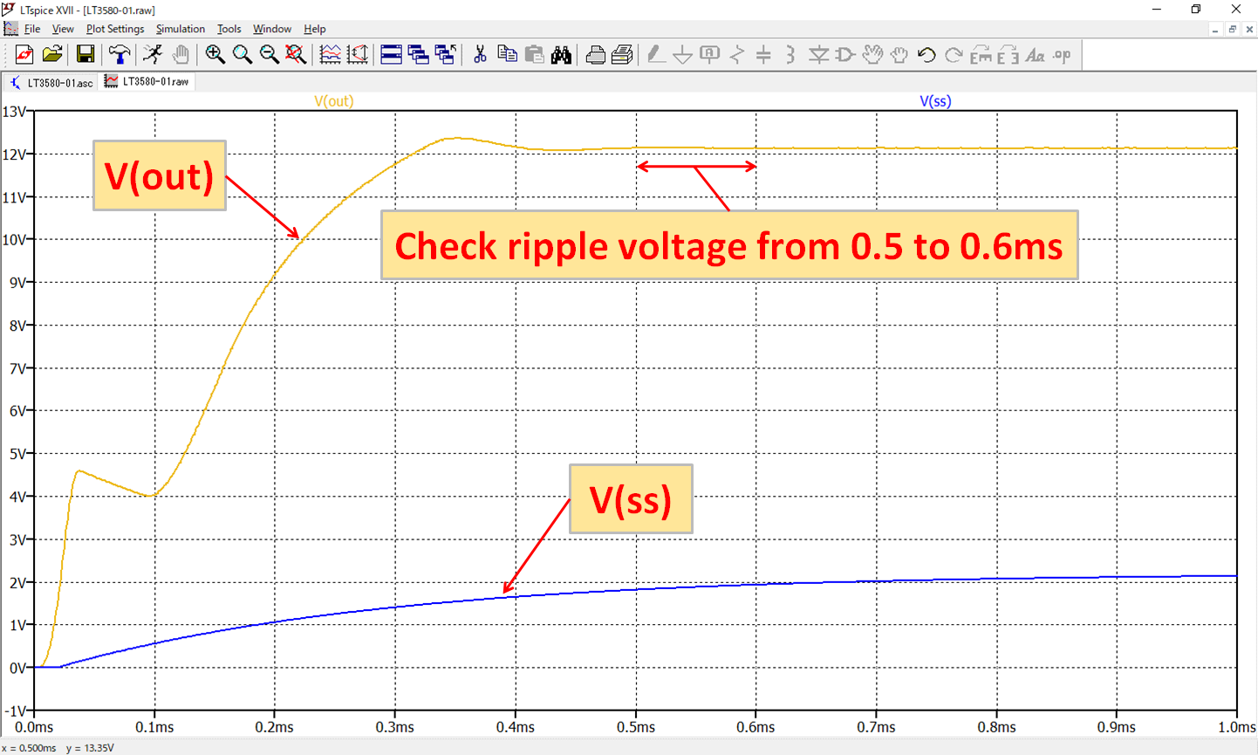Screen dimensions: 1258x755
Task: Open an existing schematic file
Action: tap(51, 54)
